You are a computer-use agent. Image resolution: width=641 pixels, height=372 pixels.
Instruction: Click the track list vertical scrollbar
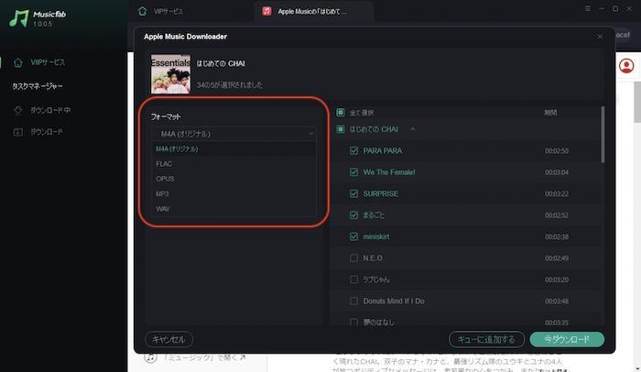click(603, 135)
